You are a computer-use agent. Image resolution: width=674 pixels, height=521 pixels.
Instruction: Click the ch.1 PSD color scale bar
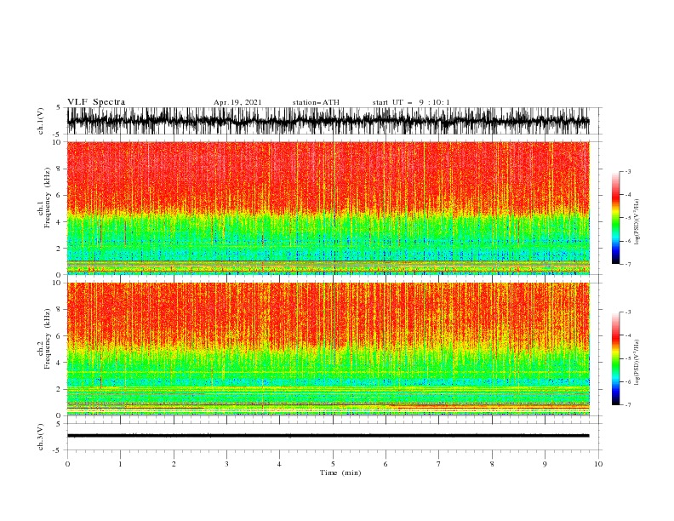click(615, 218)
